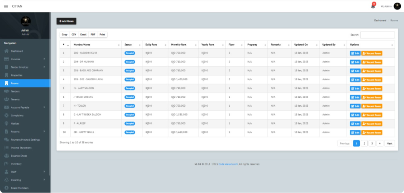Export the table with the Excel button
404x193 pixels.
coord(83,35)
